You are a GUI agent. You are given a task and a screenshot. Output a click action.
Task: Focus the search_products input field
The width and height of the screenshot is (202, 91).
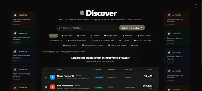[87, 28]
